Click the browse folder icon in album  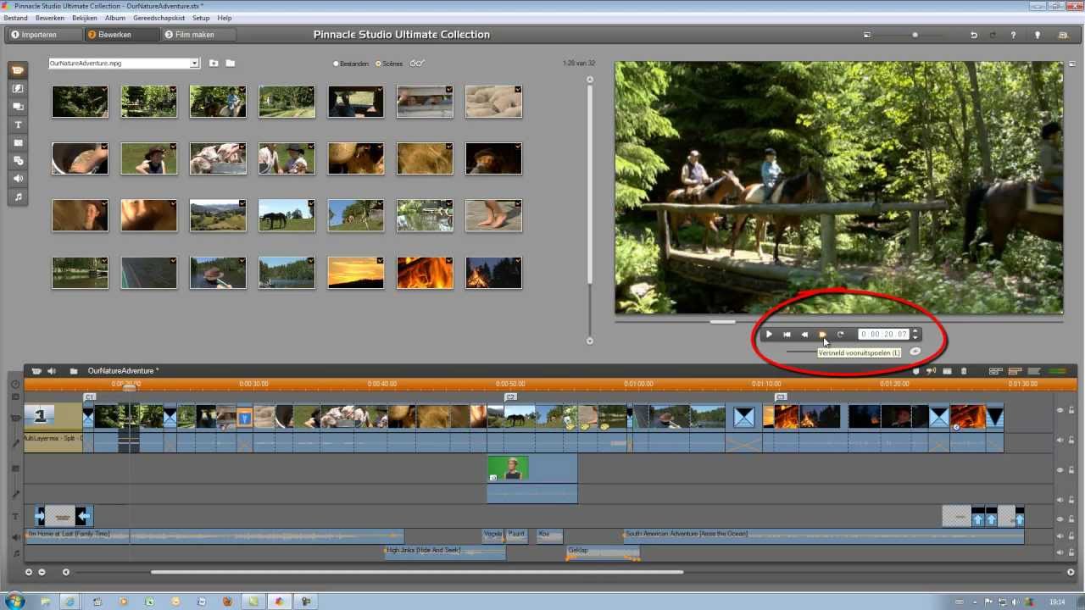point(231,64)
